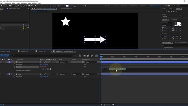Select the Star shape tool

pyautogui.click(x=16, y=6)
